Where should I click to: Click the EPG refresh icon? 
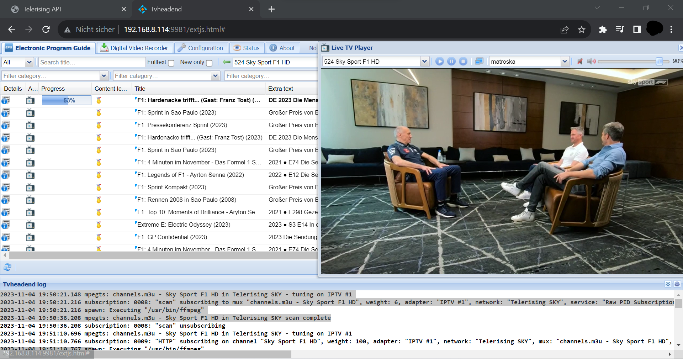click(7, 267)
